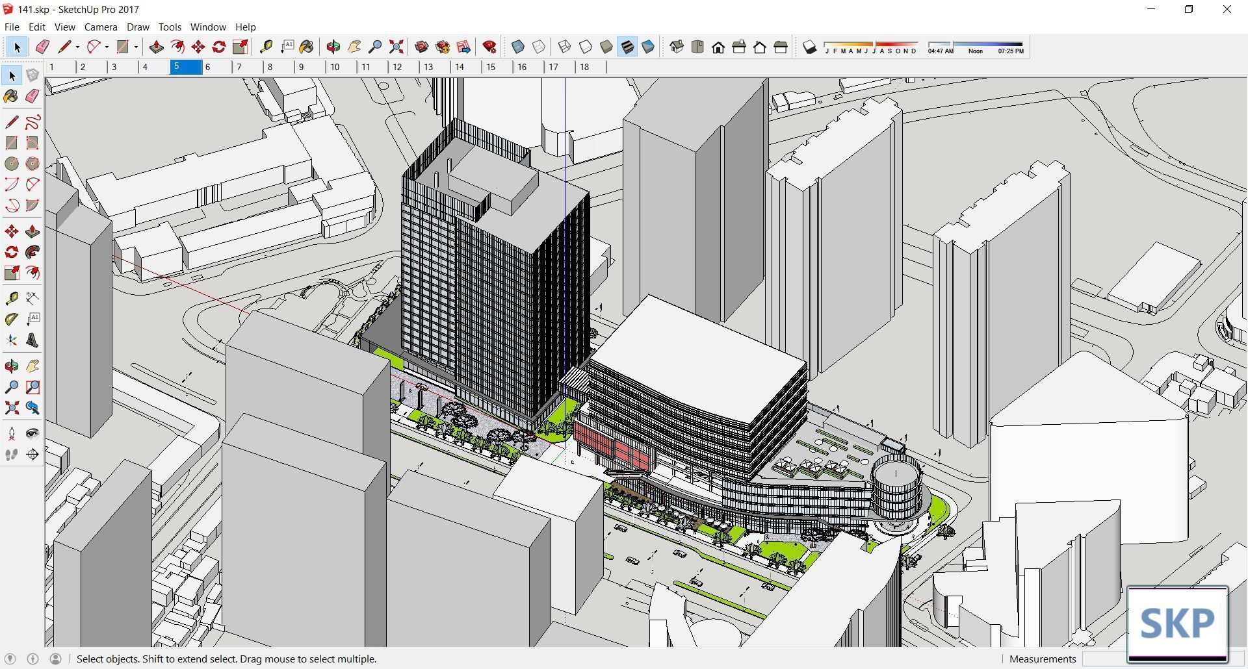Image resolution: width=1248 pixels, height=669 pixels.
Task: Select Tape Measure tool in top toolbar
Action: click(266, 47)
